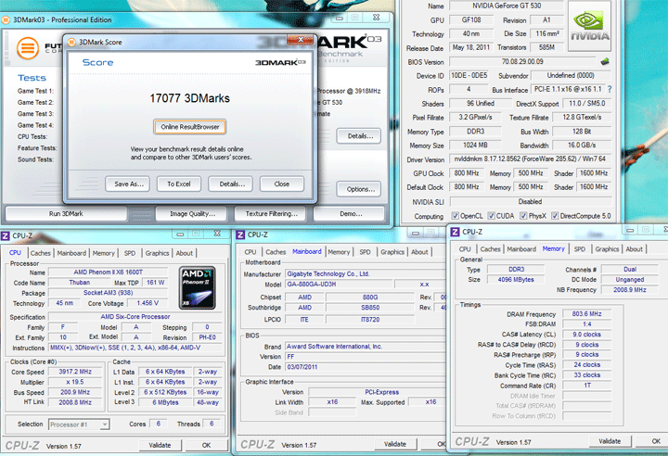Image resolution: width=668 pixels, height=456 pixels.
Task: Click the Game Test 1 label
Action: pos(35,91)
